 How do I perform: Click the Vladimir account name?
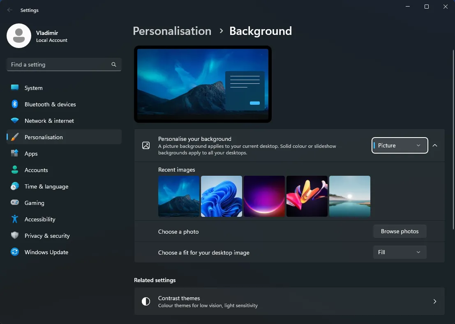tap(47, 33)
